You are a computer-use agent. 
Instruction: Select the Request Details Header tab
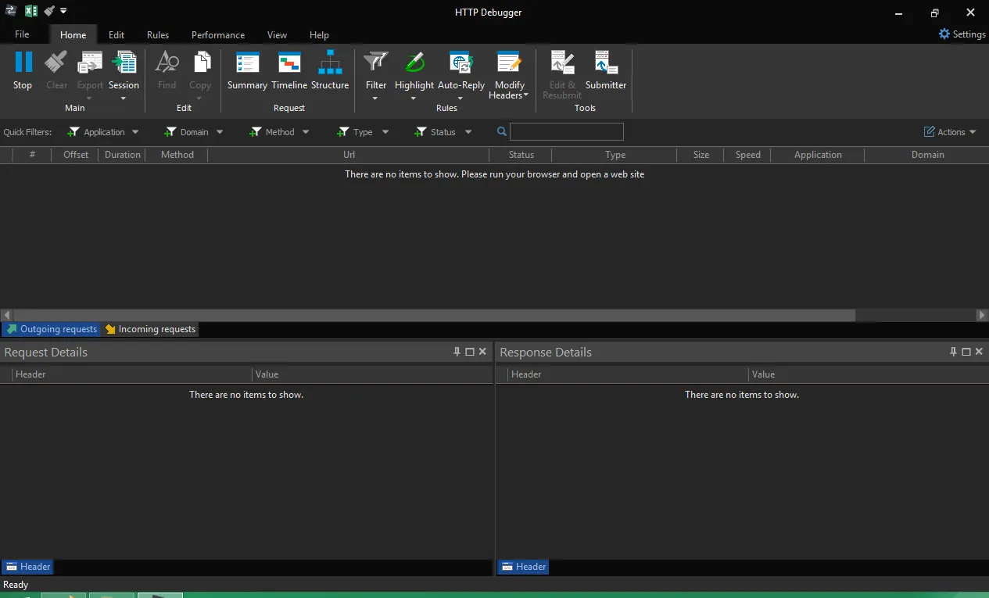27,567
